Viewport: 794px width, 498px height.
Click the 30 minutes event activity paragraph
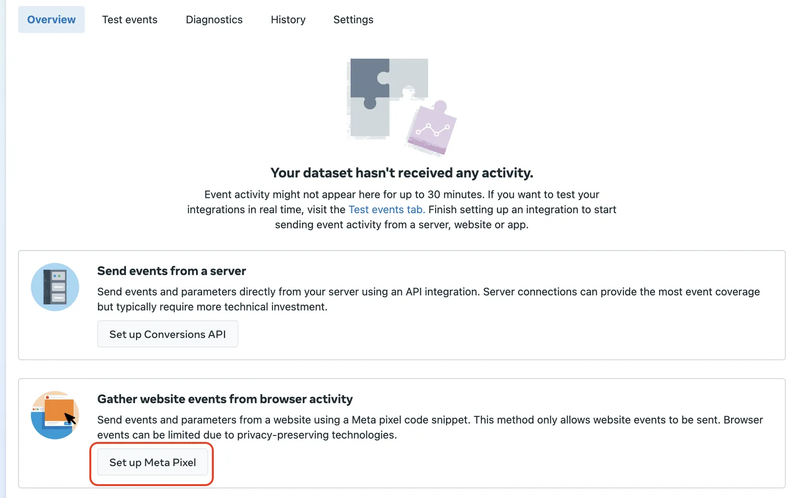[402, 209]
